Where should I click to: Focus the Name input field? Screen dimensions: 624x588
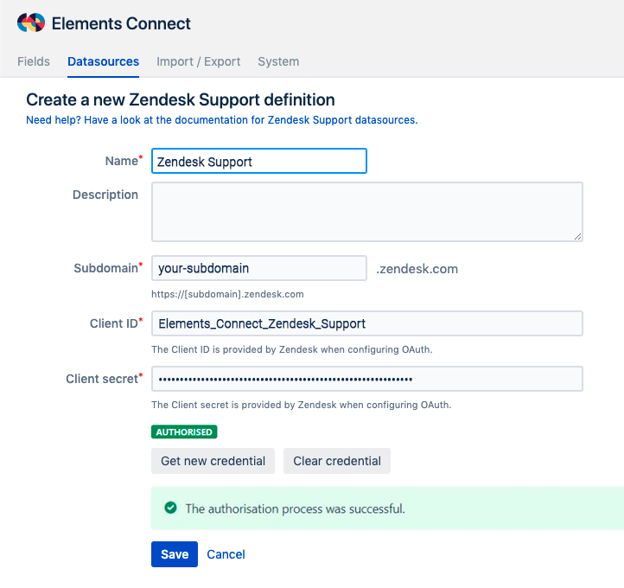(x=258, y=161)
